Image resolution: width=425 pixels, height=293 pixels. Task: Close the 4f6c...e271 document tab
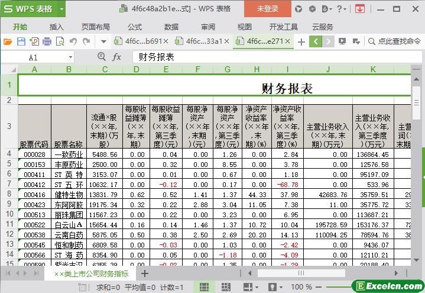coord(288,41)
